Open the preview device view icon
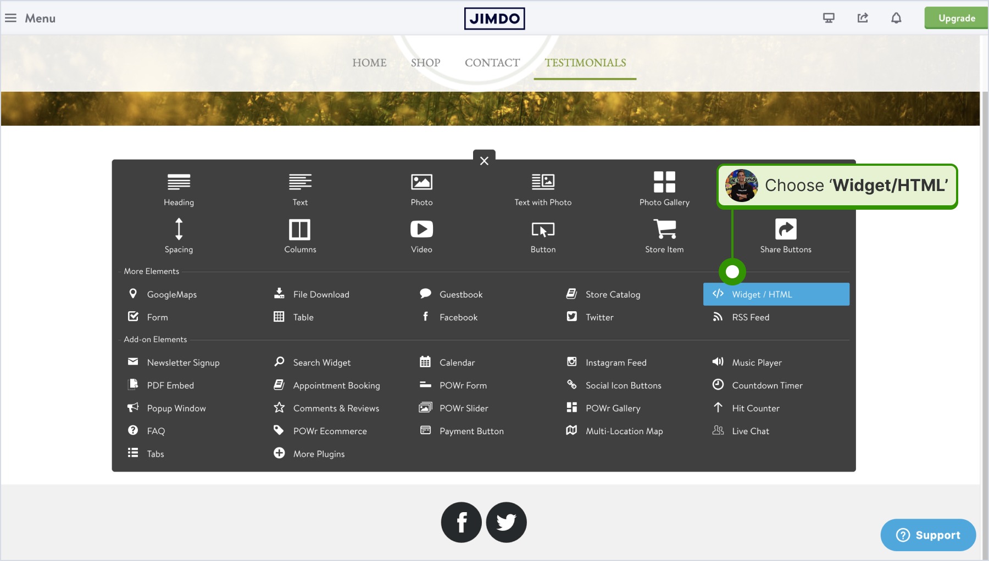The image size is (989, 561). [x=829, y=18]
